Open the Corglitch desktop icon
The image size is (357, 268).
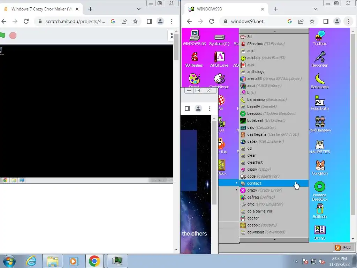click(x=320, y=167)
